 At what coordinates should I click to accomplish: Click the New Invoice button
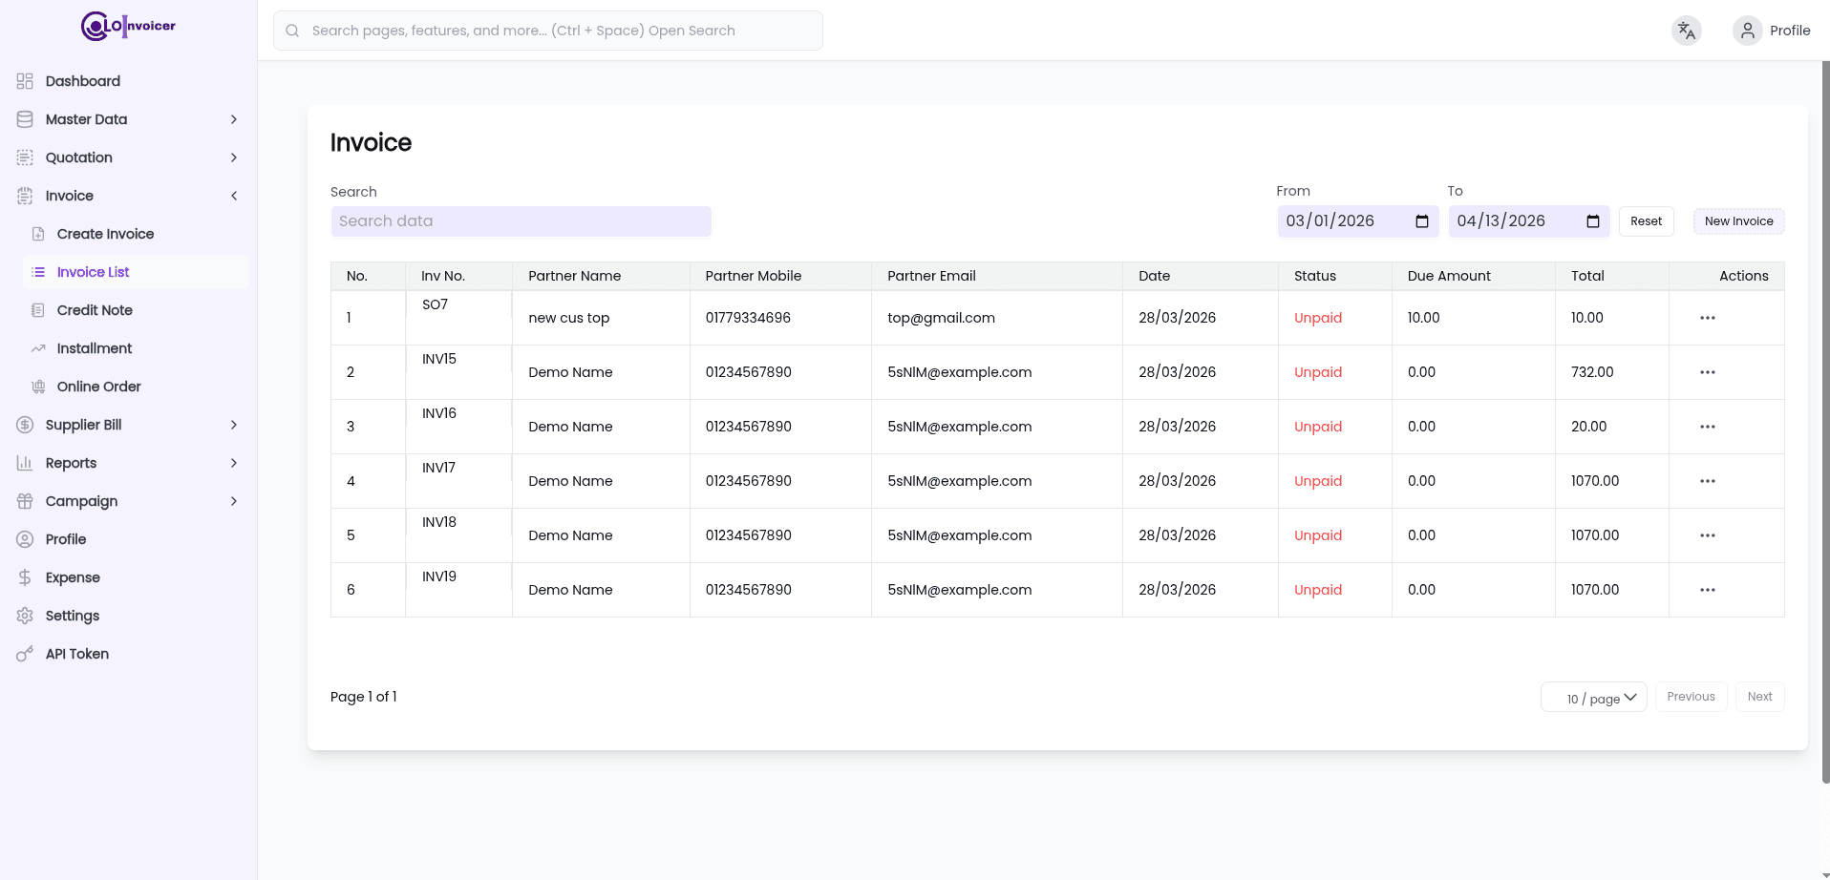click(x=1737, y=221)
